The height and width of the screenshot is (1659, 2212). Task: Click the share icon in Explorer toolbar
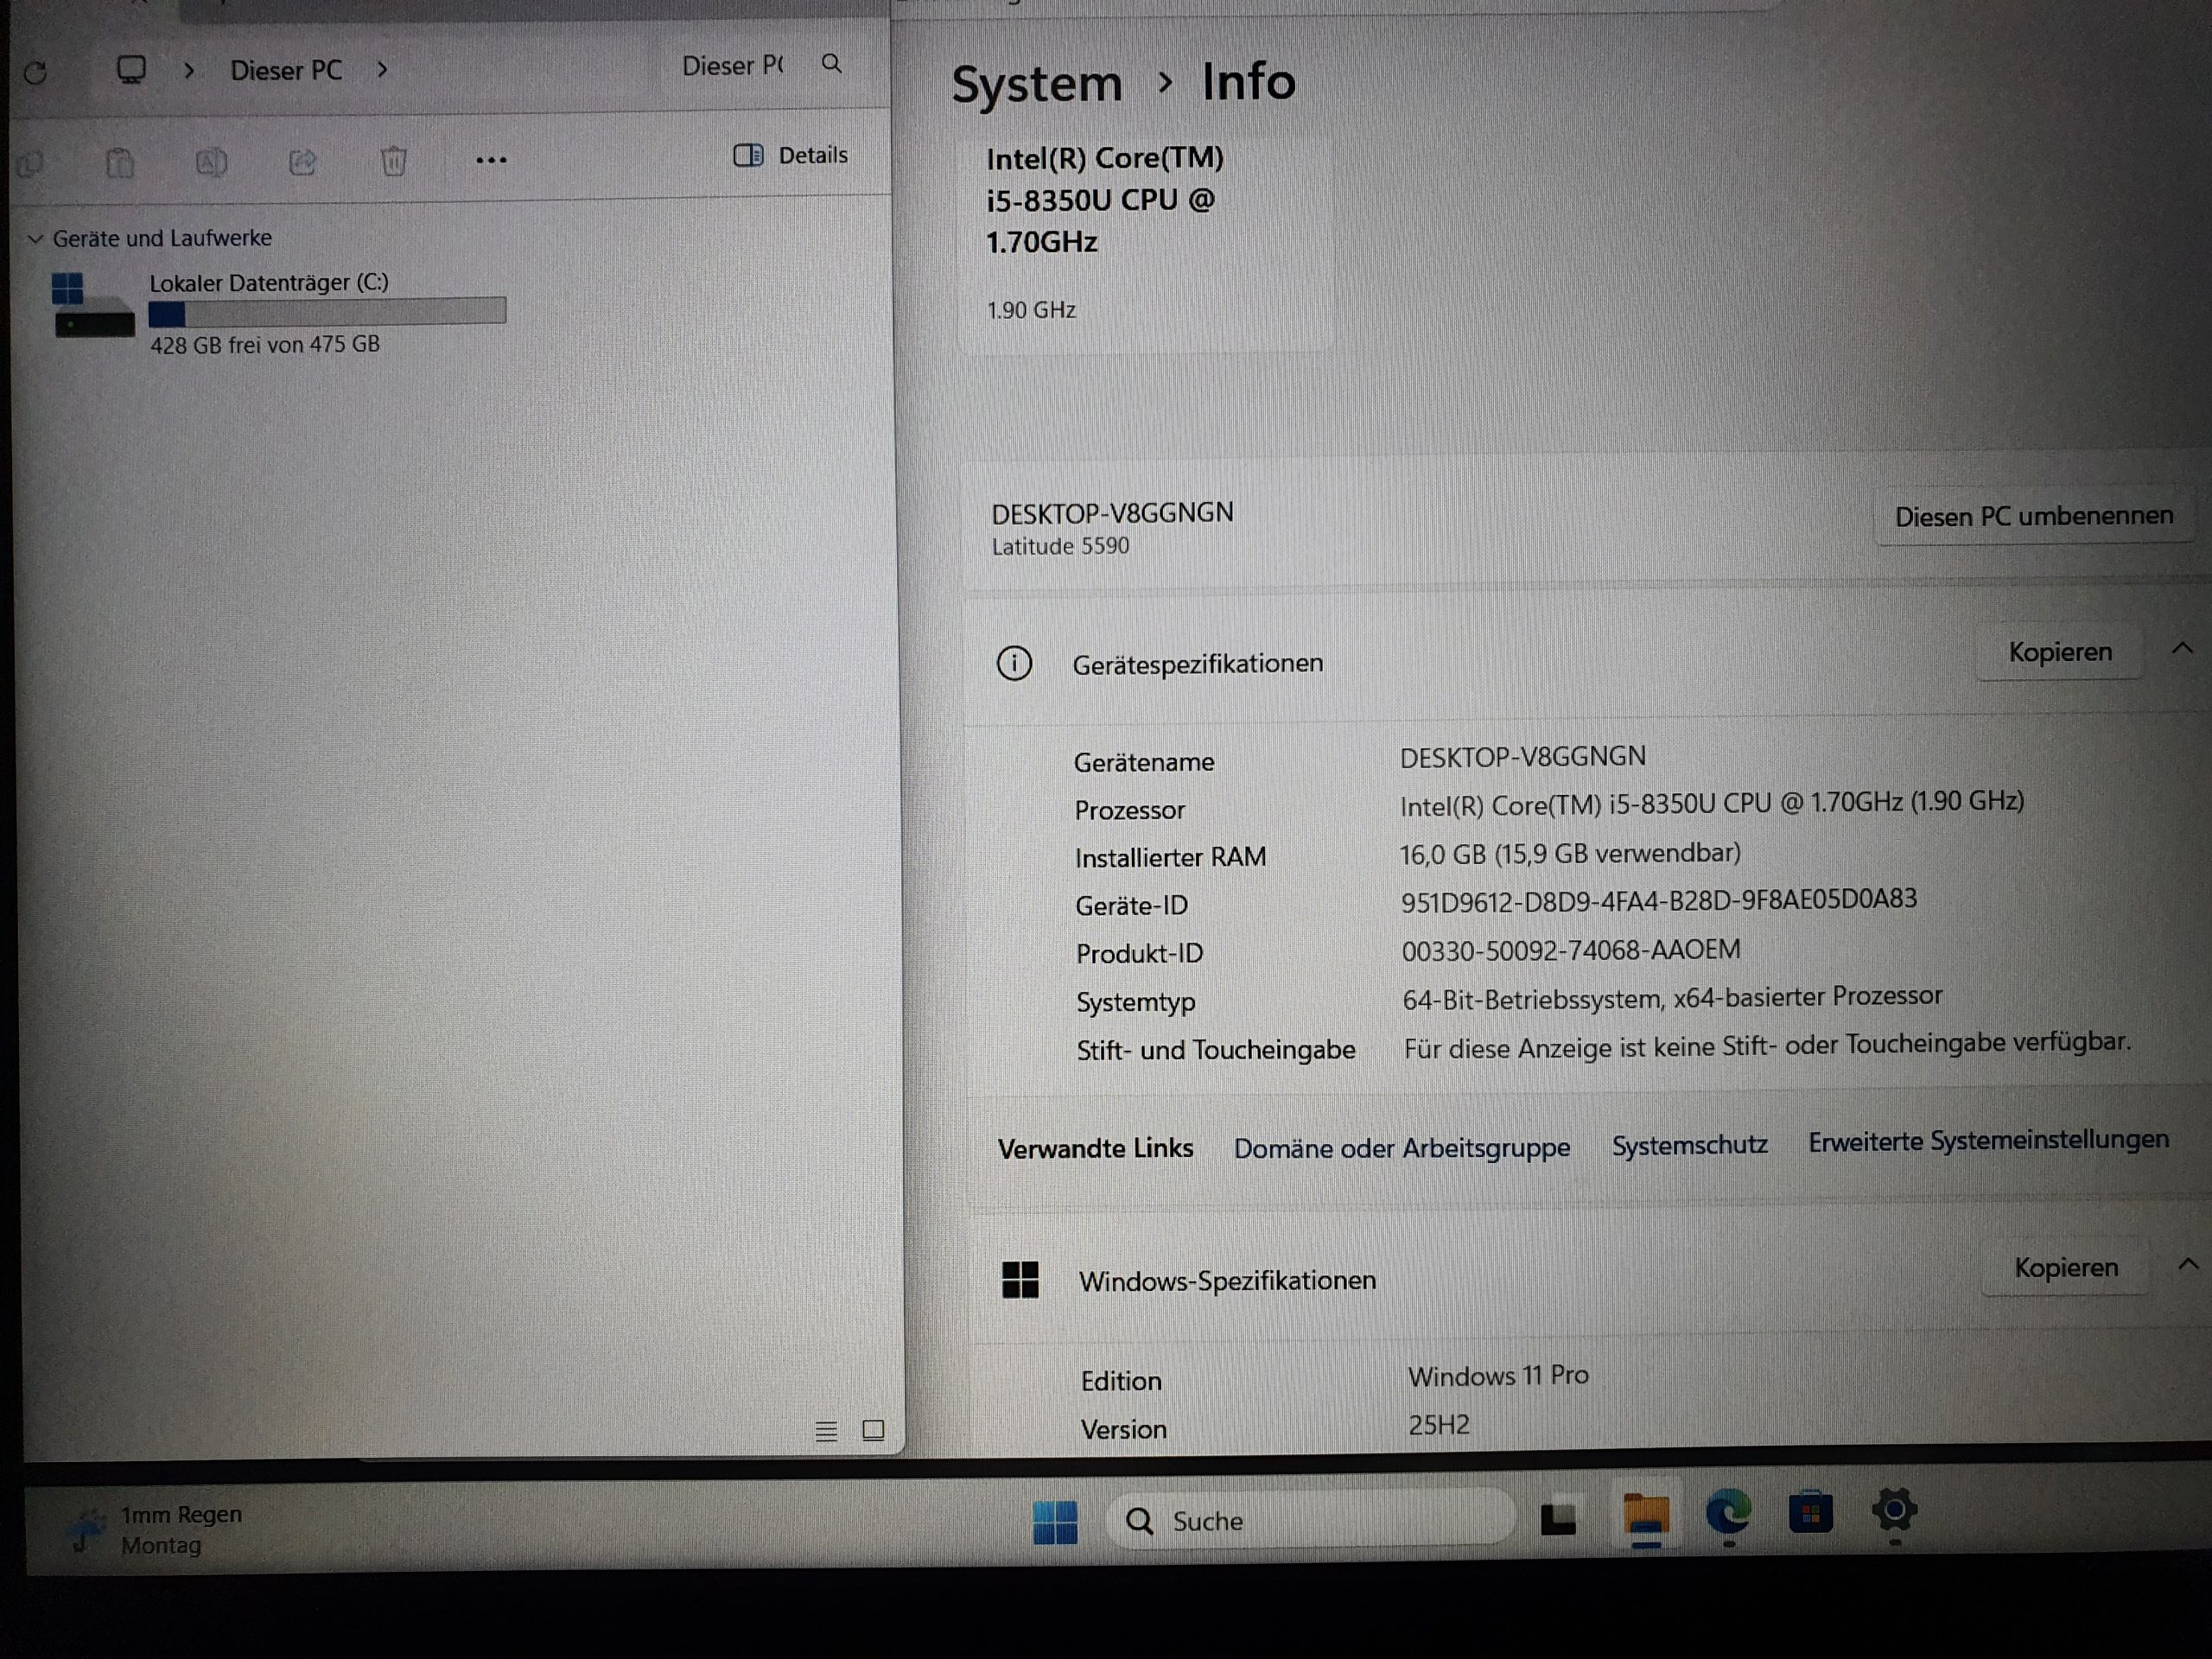coord(302,162)
